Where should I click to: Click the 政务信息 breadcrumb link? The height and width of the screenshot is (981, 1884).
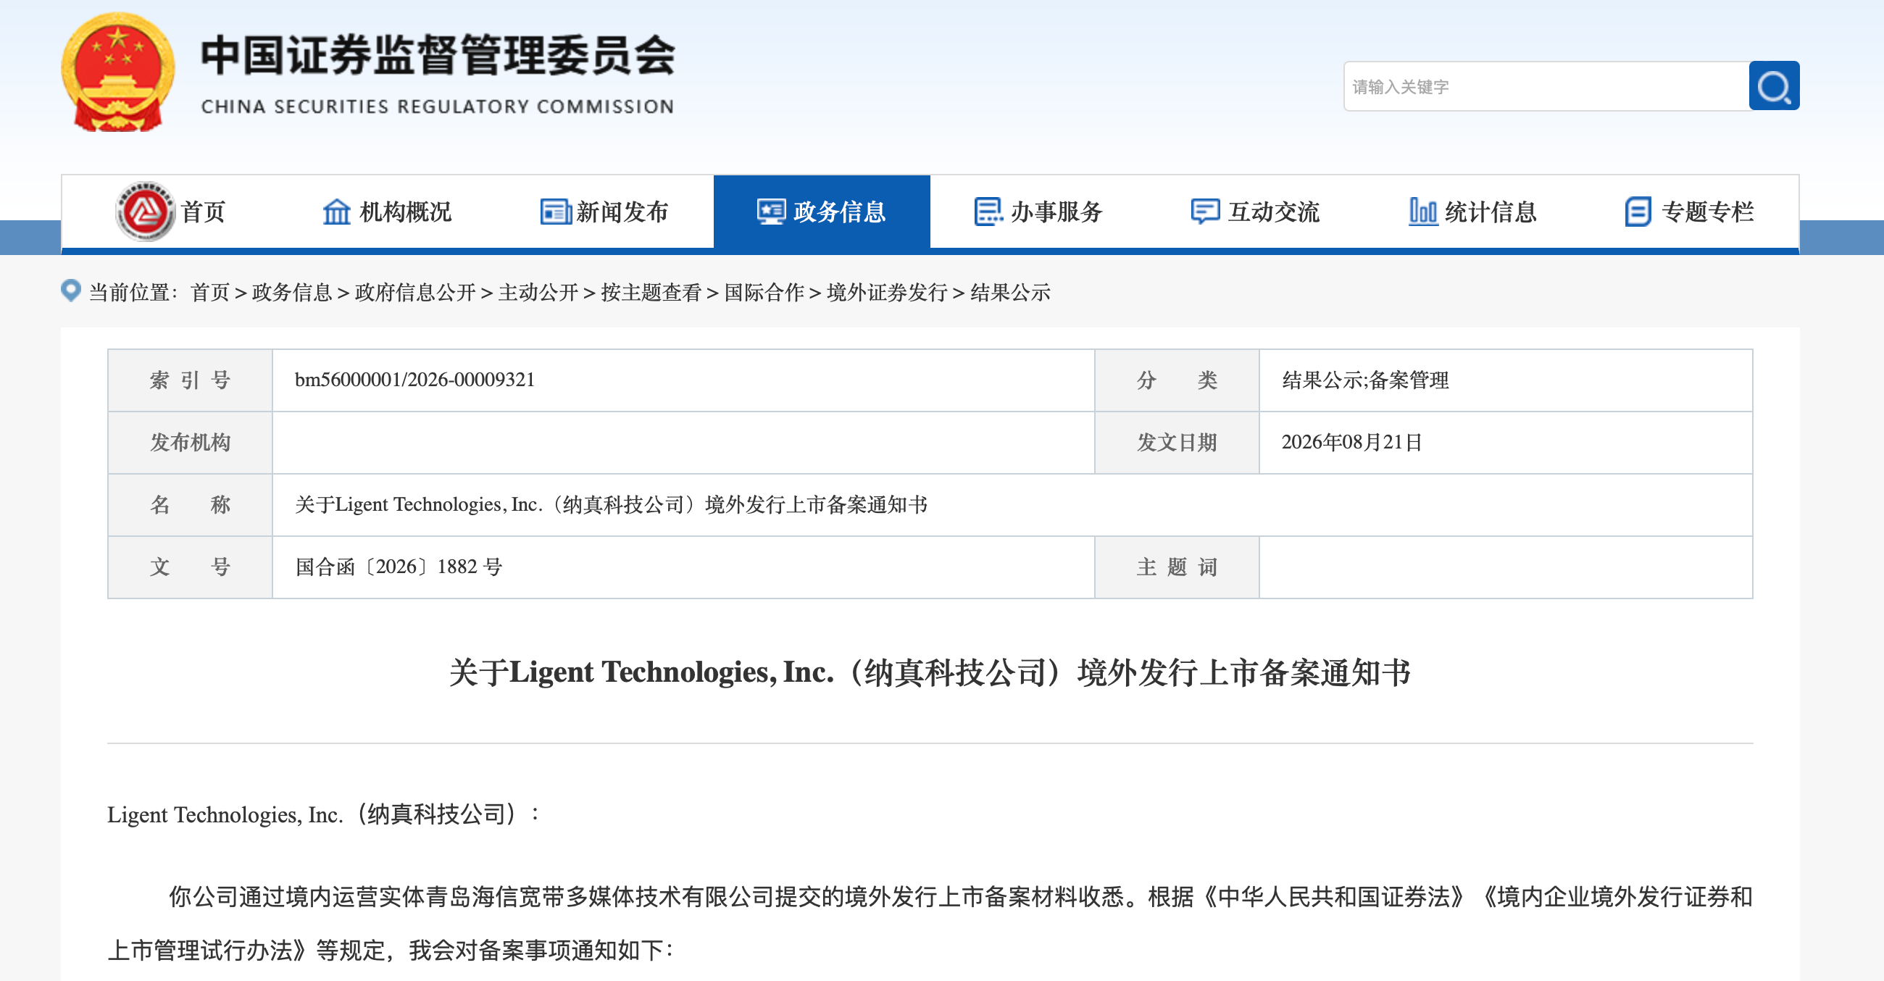coord(292,293)
